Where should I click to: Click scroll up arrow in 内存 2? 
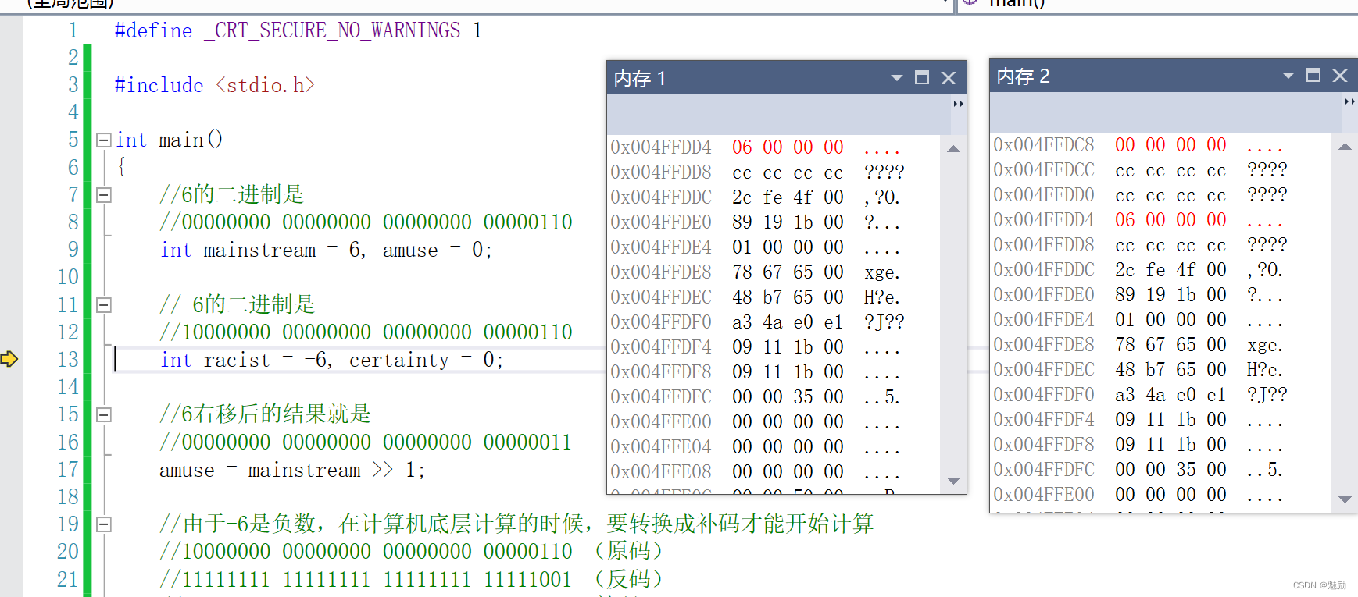click(x=1345, y=147)
